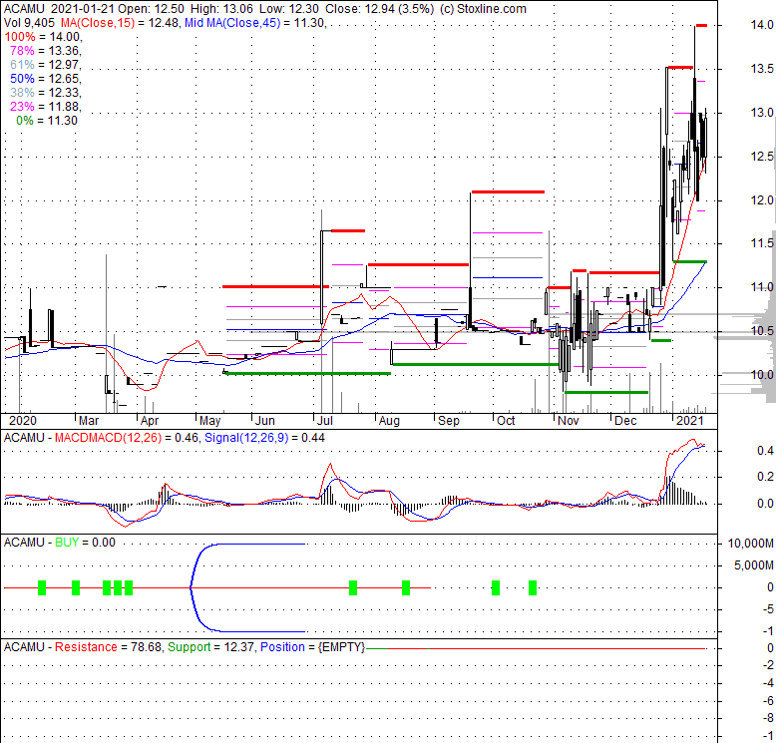Click the 'Mid MA(Close,45)' legend label
The width and height of the screenshot is (778, 743).
coord(230,23)
